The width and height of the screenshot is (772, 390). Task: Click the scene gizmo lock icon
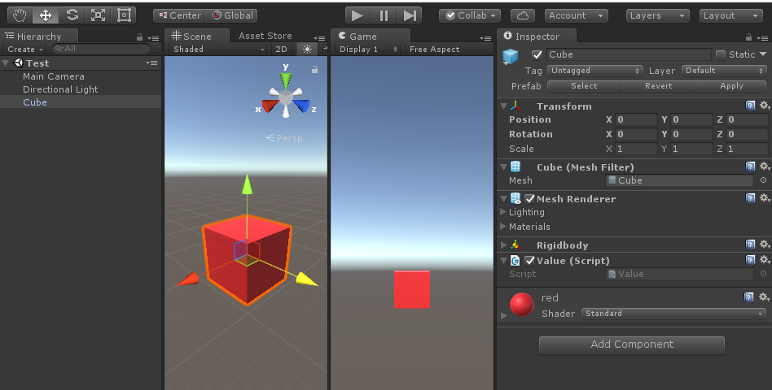tap(314, 70)
